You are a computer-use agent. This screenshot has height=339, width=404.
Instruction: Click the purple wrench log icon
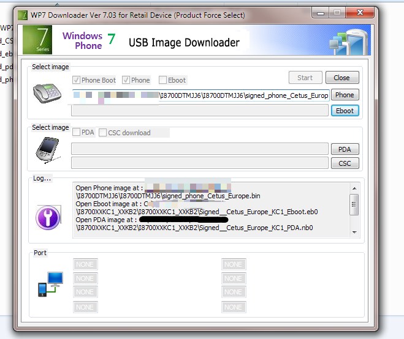tap(48, 217)
